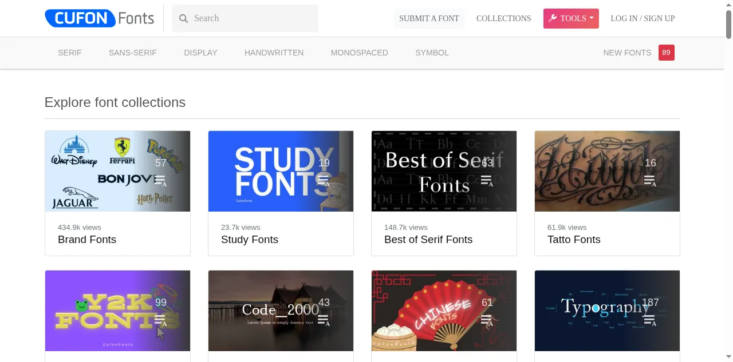Go to New Fonts
The image size is (733, 362).
click(x=627, y=53)
